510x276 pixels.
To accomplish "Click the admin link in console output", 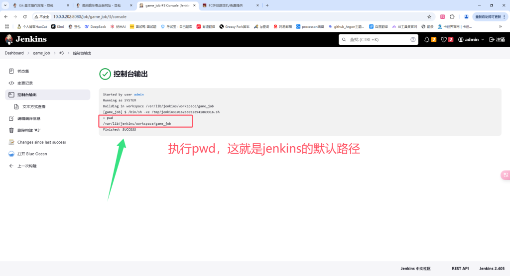I will (x=138, y=94).
